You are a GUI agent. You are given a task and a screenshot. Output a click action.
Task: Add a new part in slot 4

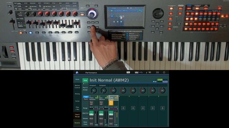pos(123,108)
